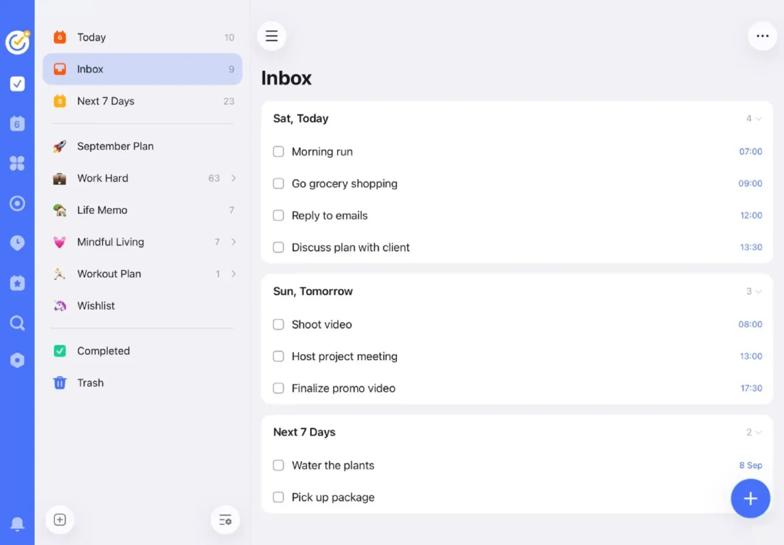Viewport: 784px width, 545px height.
Task: Open the Eisenhower Matrix four-leaf icon
Action: pyautogui.click(x=17, y=163)
